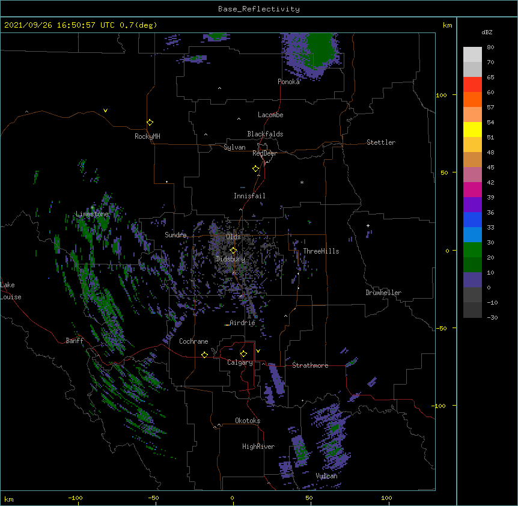Select the ThreeHills label
518x506 pixels.
321,251
